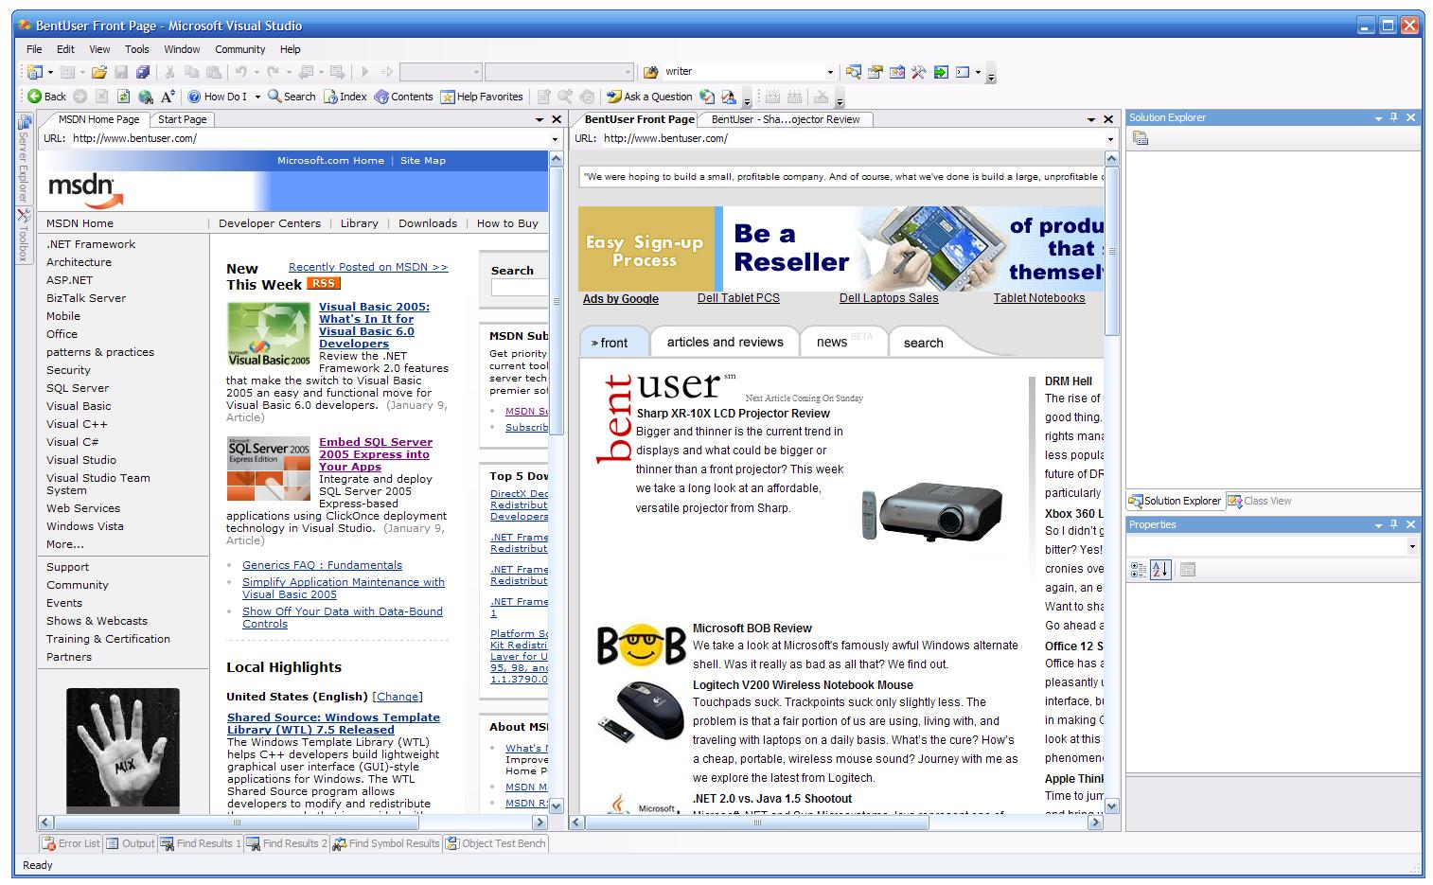The height and width of the screenshot is (885, 1433).
Task: Open the left tab group document list arrow
Action: (x=540, y=119)
